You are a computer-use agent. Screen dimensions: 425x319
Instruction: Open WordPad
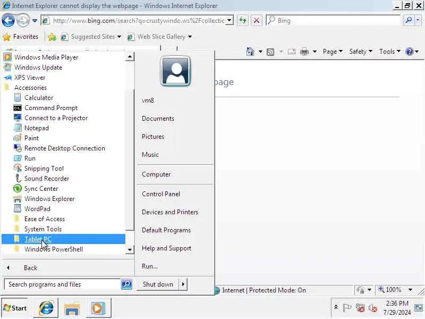(x=37, y=208)
